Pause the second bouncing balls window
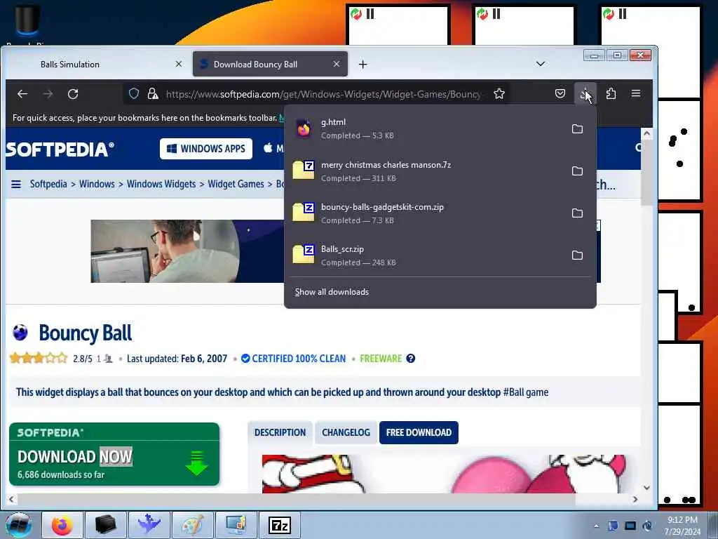This screenshot has height=539, width=718. point(496,14)
